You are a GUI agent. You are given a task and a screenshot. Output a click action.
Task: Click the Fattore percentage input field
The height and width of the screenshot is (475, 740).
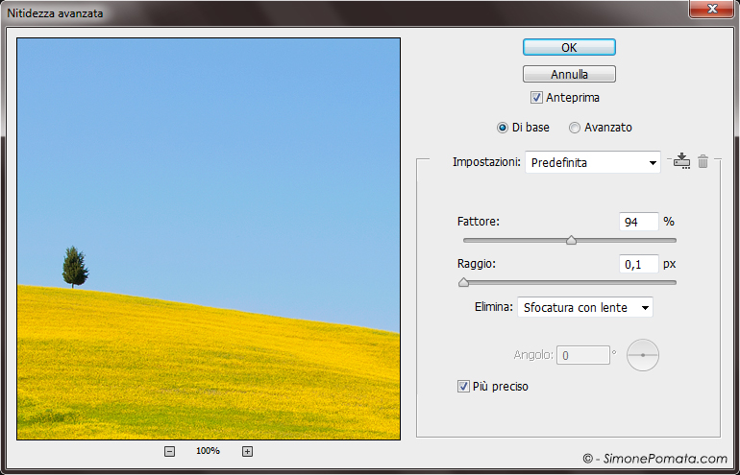click(x=639, y=222)
